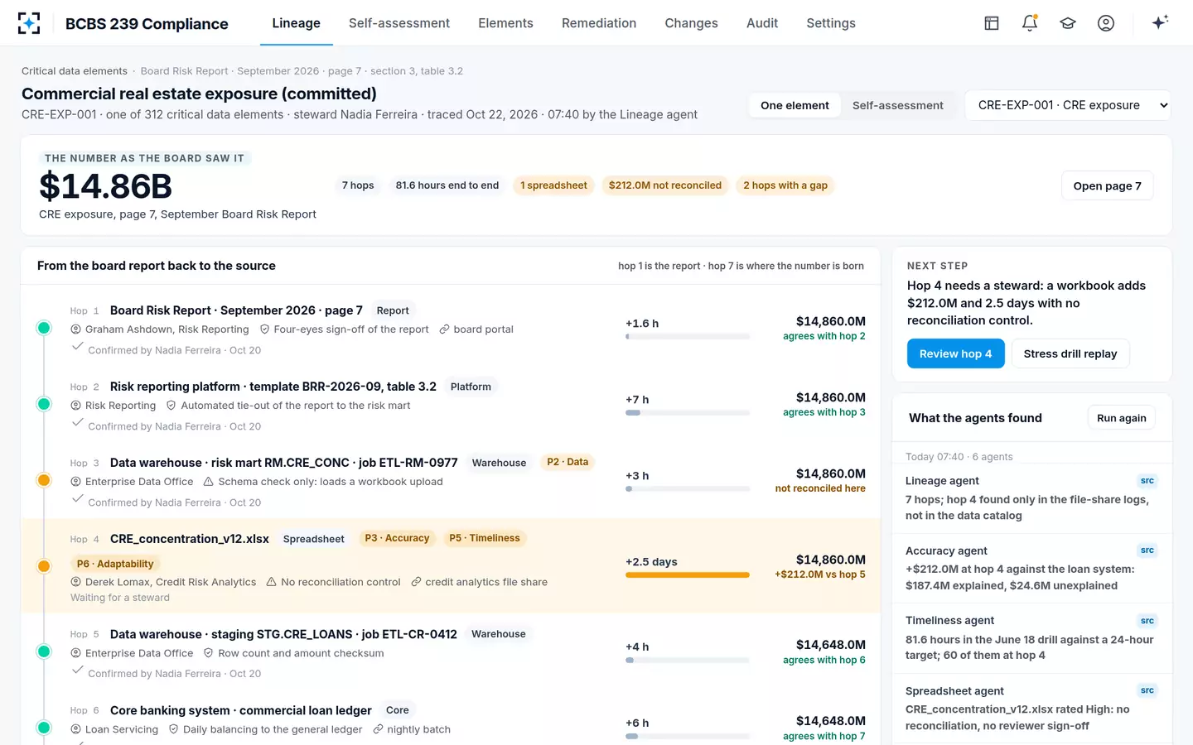Viewport: 1193px width, 745px height.
Task: Switch to the Remediation tab
Action: coord(599,23)
